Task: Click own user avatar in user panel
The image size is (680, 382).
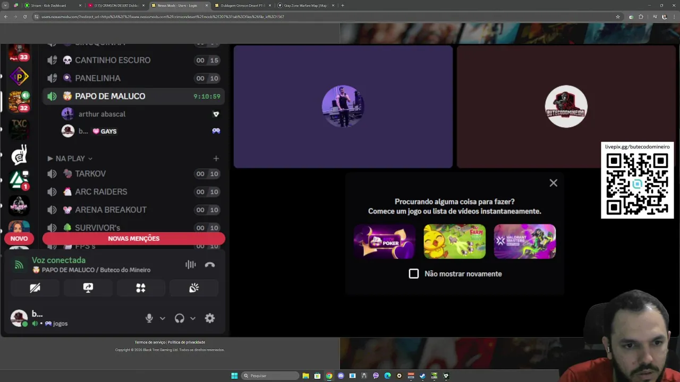Action: [x=19, y=318]
